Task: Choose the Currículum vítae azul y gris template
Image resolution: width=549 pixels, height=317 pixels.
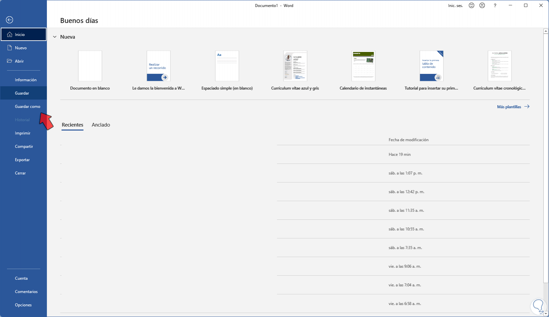Action: pos(295,70)
